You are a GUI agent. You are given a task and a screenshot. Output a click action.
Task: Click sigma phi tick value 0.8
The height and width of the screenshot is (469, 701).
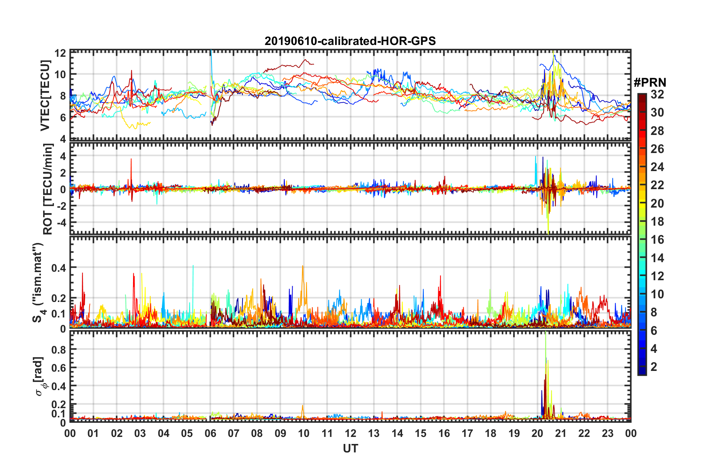coord(59,350)
